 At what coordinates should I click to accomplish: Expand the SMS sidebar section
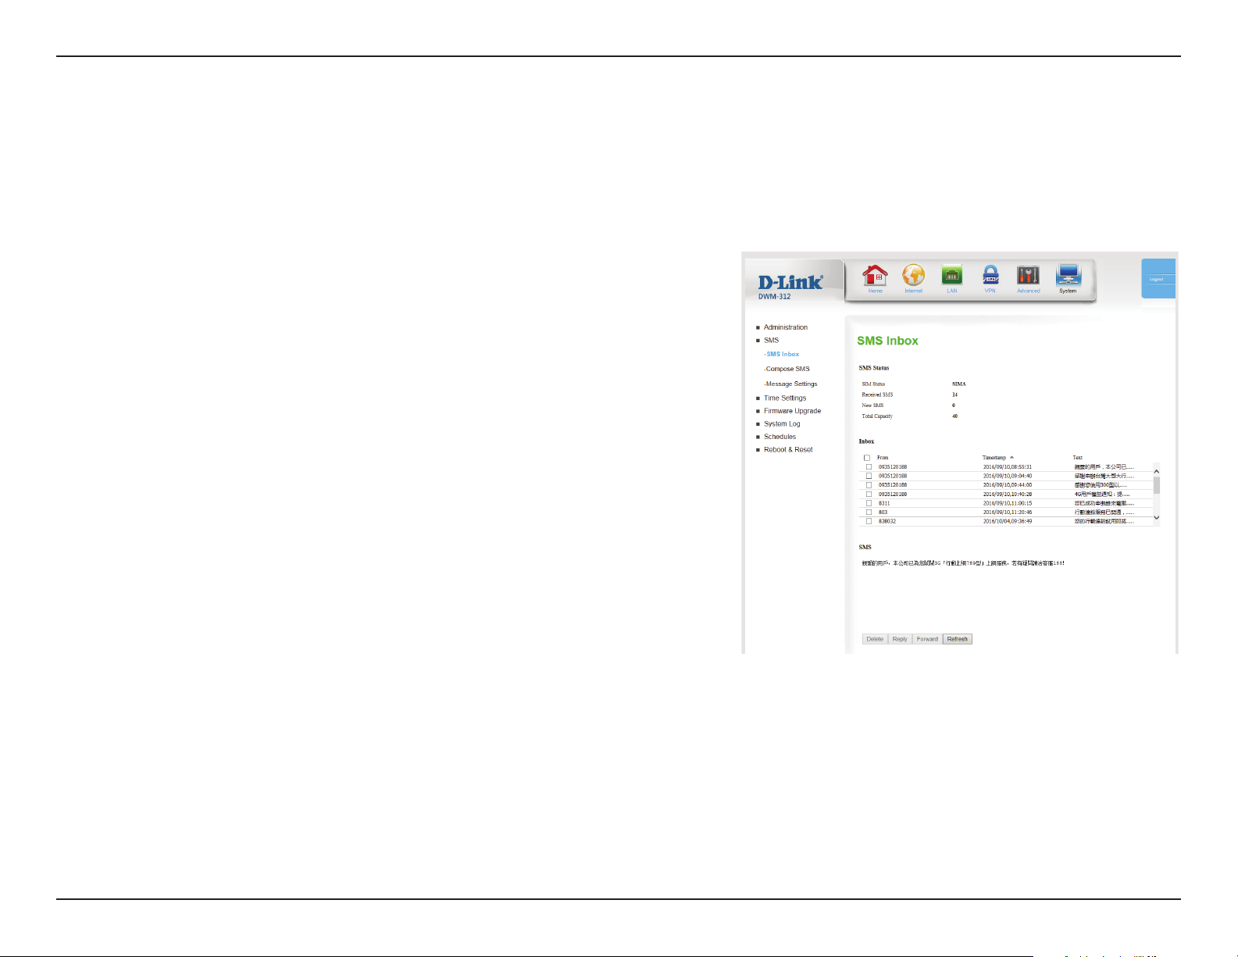pyautogui.click(x=771, y=341)
